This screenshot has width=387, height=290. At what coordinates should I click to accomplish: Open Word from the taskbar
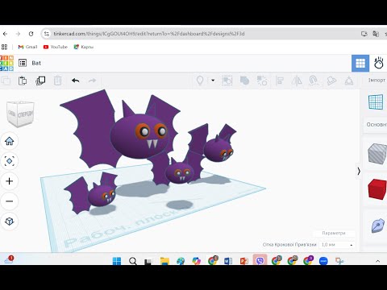228,261
